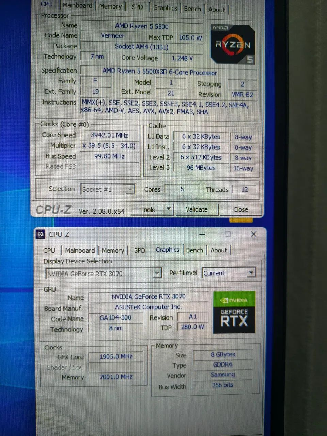
Task: Open About tab in lower CPU-Z window
Action: coord(219,250)
